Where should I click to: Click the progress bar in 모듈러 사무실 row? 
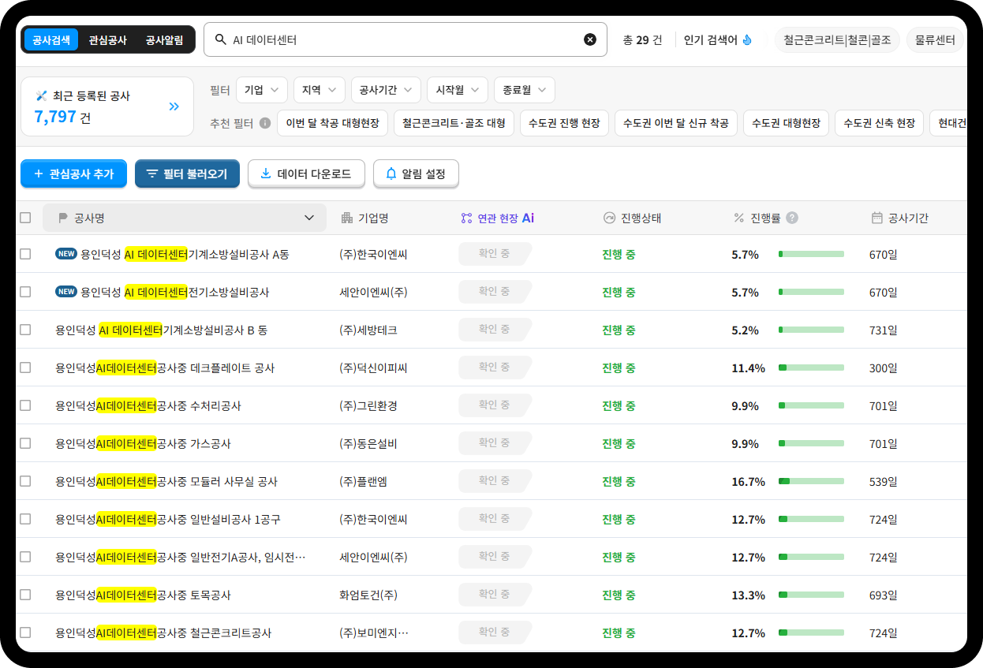coord(811,481)
